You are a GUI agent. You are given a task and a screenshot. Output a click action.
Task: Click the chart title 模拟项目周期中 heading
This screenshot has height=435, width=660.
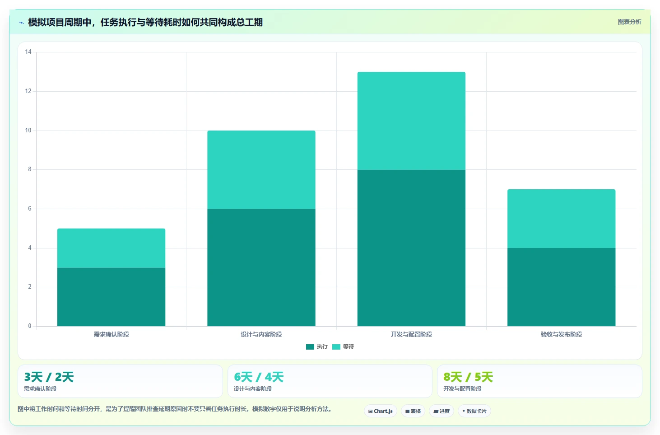(x=145, y=23)
